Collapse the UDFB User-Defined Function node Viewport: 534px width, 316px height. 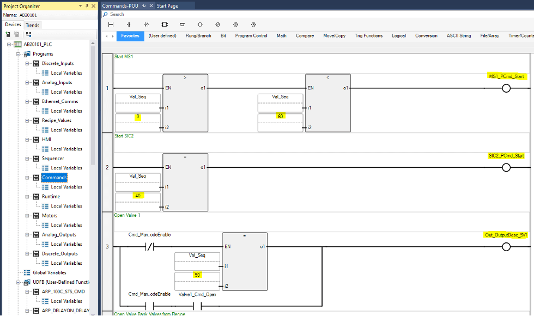tap(18, 282)
